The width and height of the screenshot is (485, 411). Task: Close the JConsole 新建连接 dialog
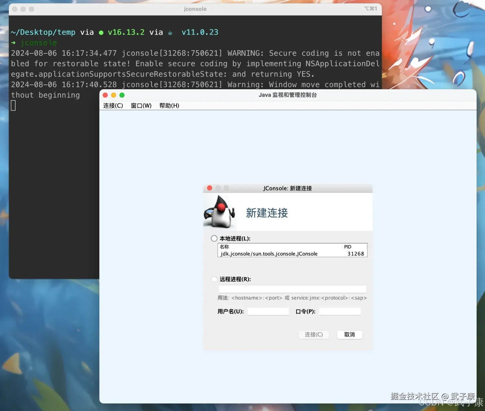coord(210,188)
